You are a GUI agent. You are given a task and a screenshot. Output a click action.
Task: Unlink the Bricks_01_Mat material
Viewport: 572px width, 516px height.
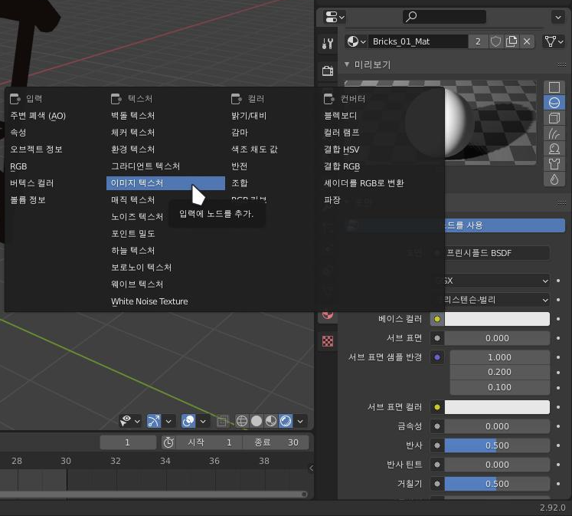(x=527, y=41)
